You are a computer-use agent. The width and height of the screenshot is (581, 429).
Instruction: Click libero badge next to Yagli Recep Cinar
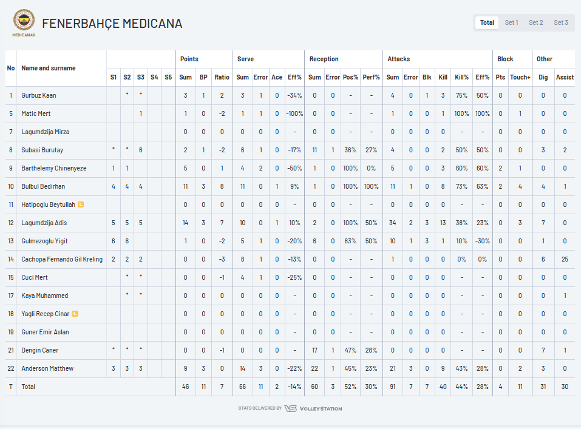pyautogui.click(x=75, y=314)
